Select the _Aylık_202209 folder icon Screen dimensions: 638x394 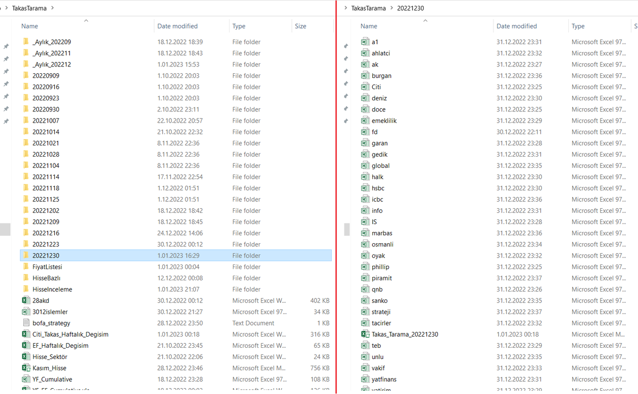[26, 42]
